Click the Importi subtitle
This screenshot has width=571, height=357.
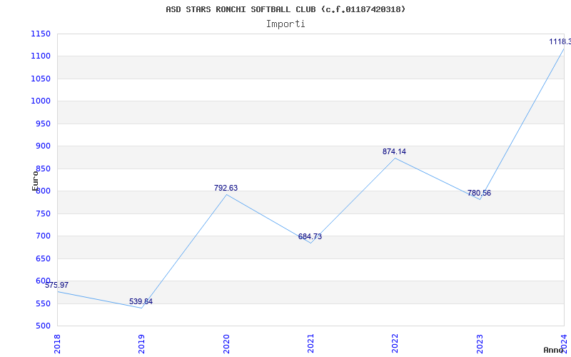[285, 24]
